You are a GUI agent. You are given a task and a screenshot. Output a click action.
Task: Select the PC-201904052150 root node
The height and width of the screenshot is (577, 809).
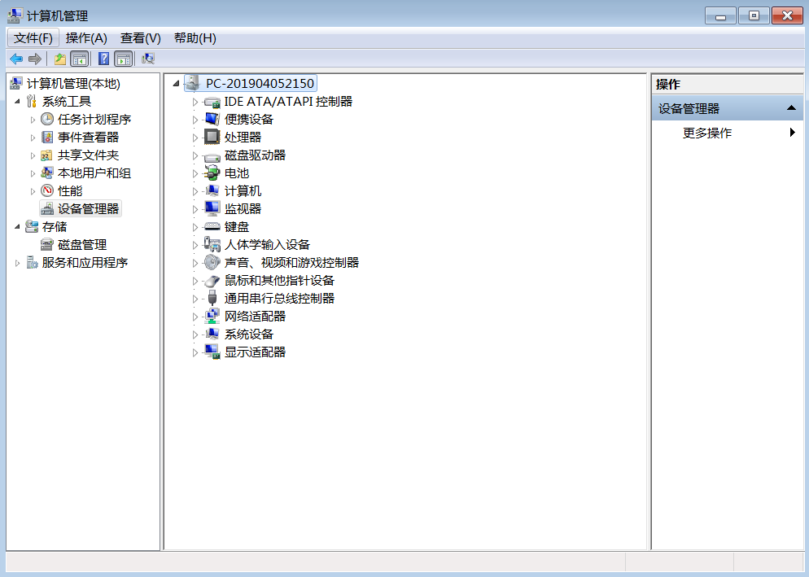point(260,84)
